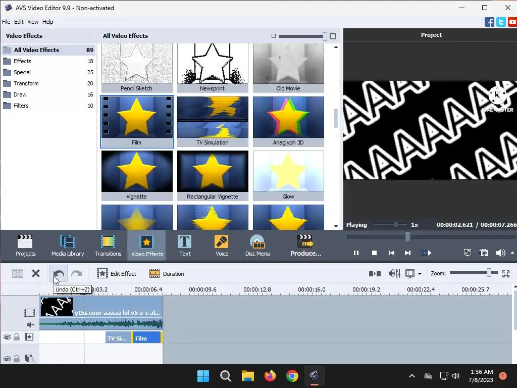Open the Projects section
This screenshot has width=517, height=388.
pyautogui.click(x=25, y=246)
